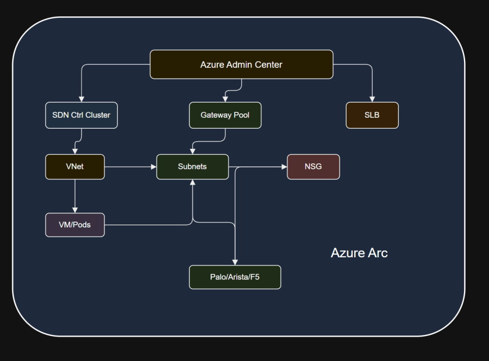Select the Palo/Arista/F5 node

tap(235, 277)
